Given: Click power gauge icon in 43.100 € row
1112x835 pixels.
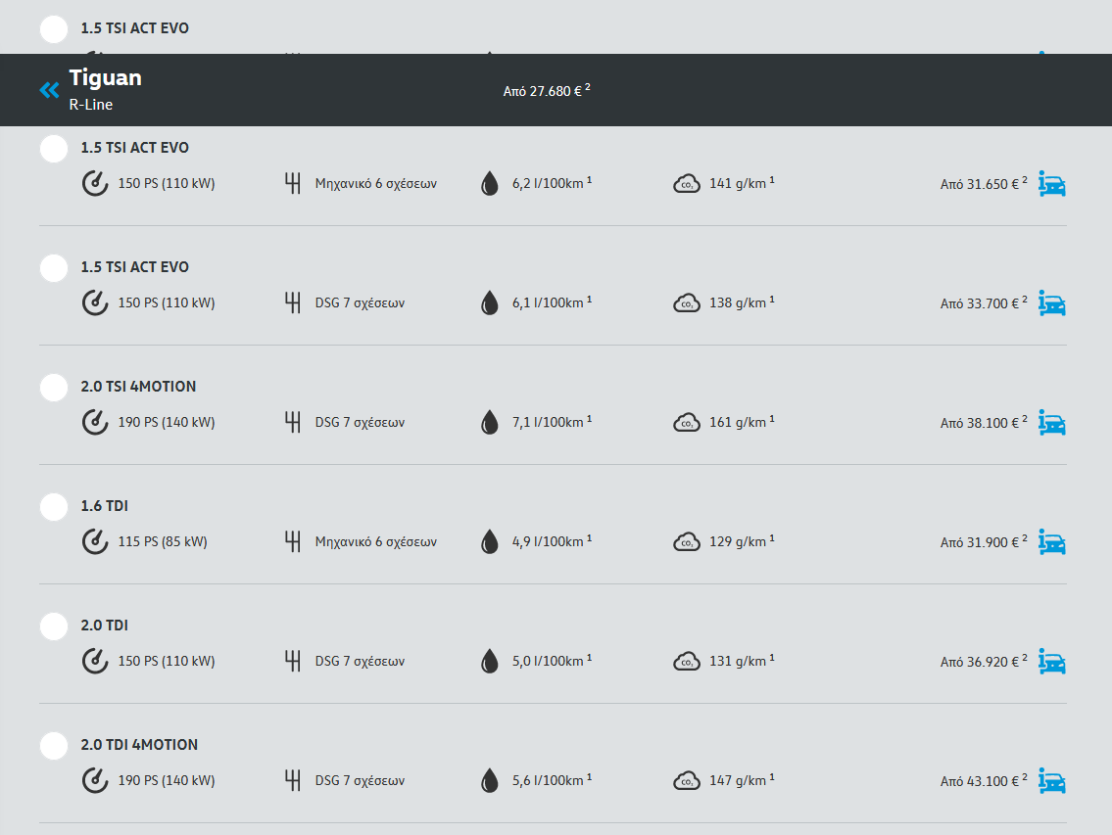Looking at the screenshot, I should [95, 780].
